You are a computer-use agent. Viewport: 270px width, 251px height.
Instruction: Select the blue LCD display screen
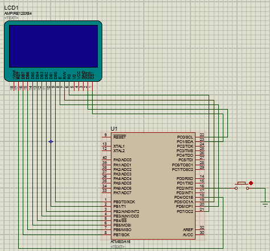click(x=53, y=46)
